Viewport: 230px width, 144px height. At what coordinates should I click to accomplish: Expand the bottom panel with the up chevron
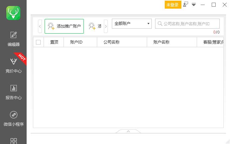coord(128,131)
